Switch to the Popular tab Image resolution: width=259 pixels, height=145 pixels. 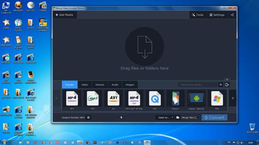[70, 85]
